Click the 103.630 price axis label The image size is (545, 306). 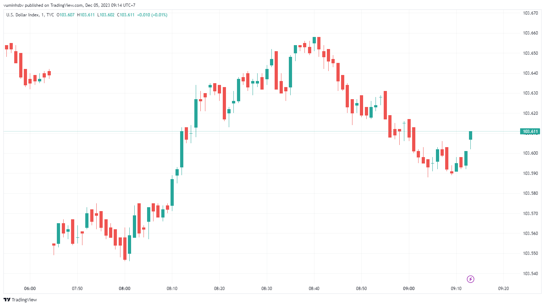point(530,93)
